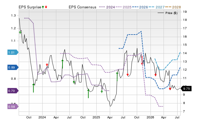Click the tall green surprise arrow in November 2024
Viewport: 199px width, 119px height.
click(88, 93)
